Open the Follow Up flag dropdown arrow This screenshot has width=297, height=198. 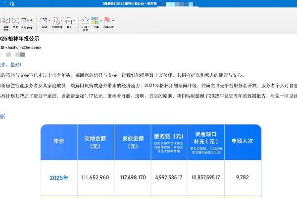tap(113, 21)
